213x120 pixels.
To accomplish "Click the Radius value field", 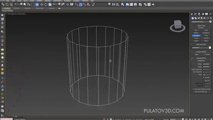I will [x=206, y=64].
